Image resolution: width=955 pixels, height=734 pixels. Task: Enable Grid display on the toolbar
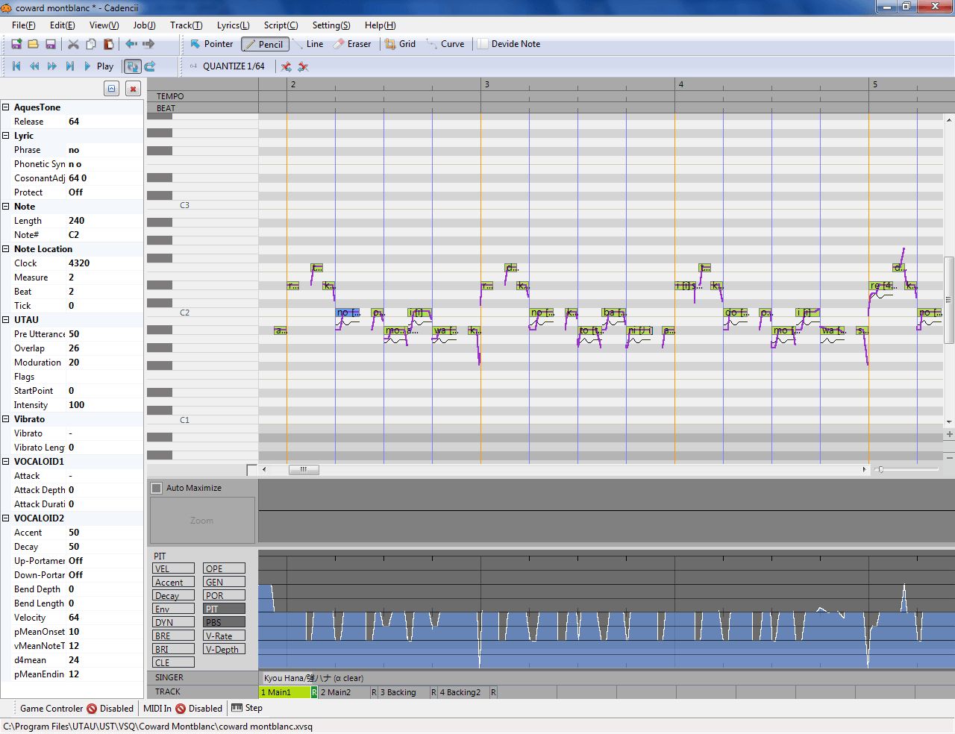[x=401, y=44]
